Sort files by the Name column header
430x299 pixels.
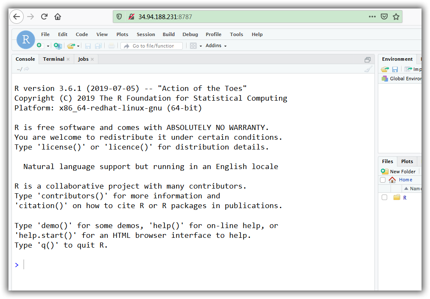413,189
